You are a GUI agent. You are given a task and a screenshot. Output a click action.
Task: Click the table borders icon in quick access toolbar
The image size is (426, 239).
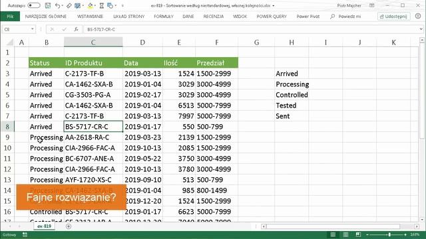click(x=78, y=5)
